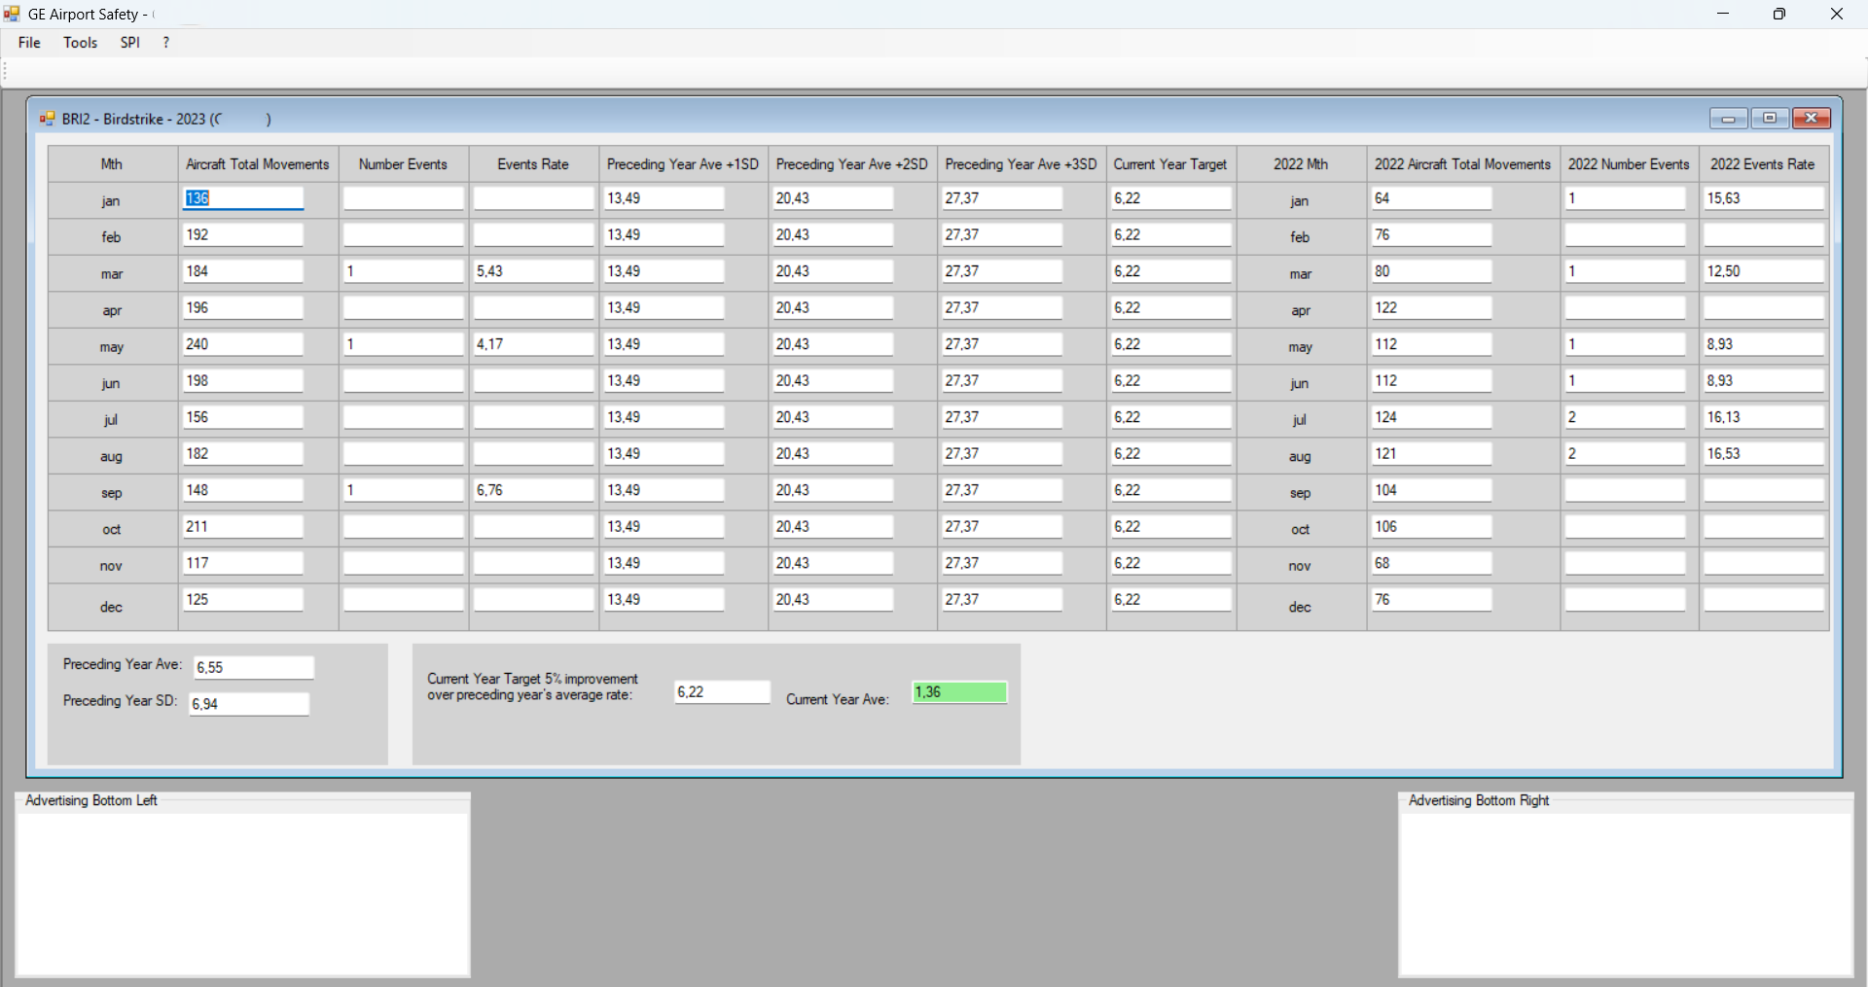
Task: Click the feb Number Events field
Action: 403,235
